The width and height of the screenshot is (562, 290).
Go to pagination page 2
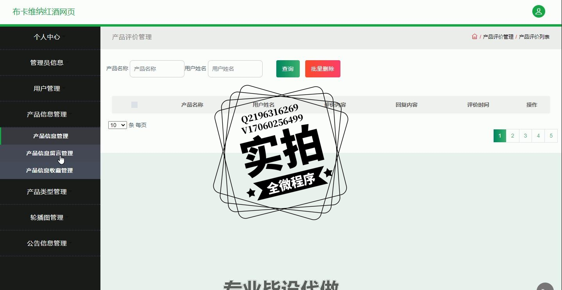tap(513, 136)
